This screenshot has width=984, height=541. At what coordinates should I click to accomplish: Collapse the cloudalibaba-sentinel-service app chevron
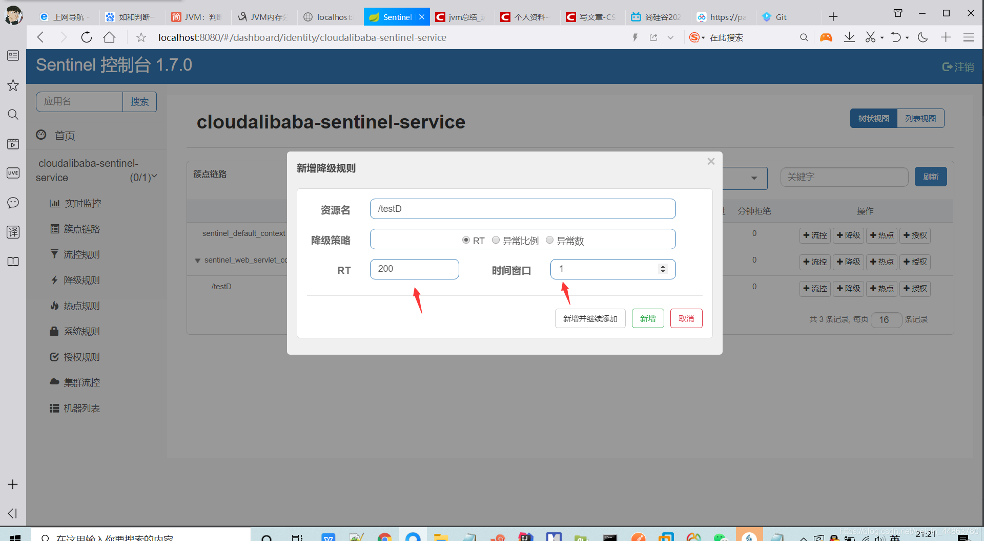coord(154,177)
